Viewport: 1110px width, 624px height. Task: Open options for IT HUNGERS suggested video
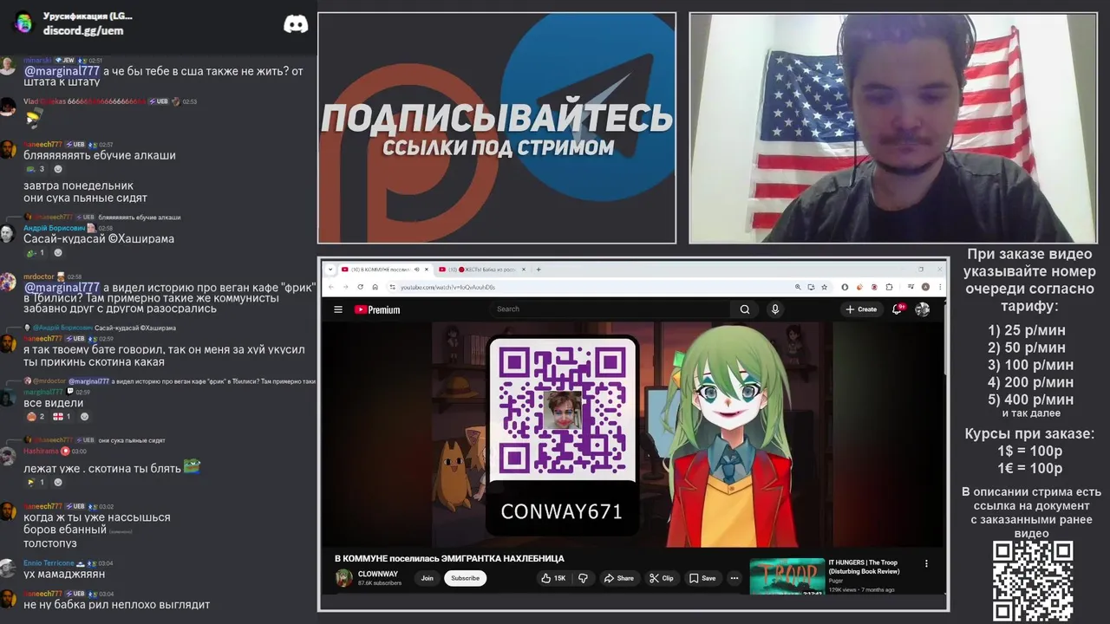(x=926, y=563)
